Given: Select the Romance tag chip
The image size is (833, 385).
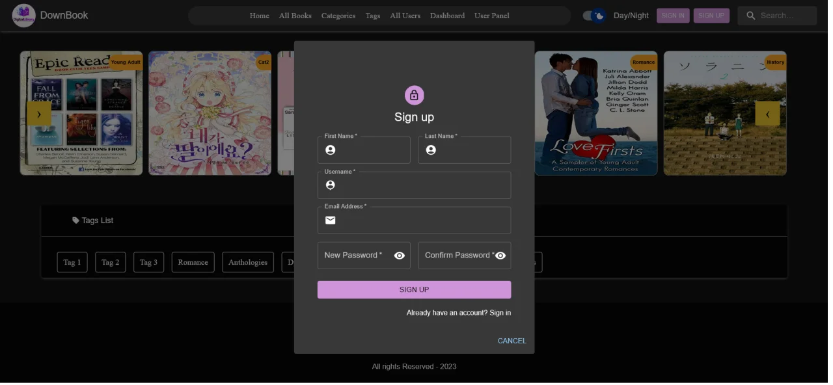Looking at the screenshot, I should 193,262.
